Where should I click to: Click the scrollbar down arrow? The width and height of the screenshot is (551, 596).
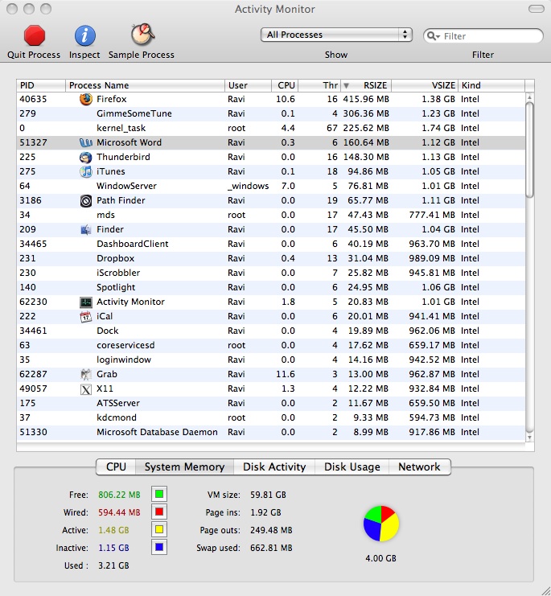[530, 438]
